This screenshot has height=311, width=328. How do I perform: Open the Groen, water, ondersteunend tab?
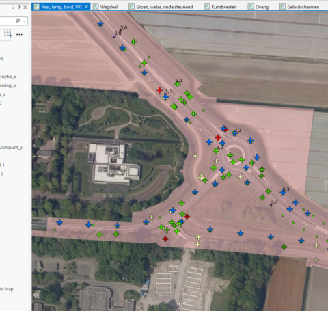pos(161,7)
